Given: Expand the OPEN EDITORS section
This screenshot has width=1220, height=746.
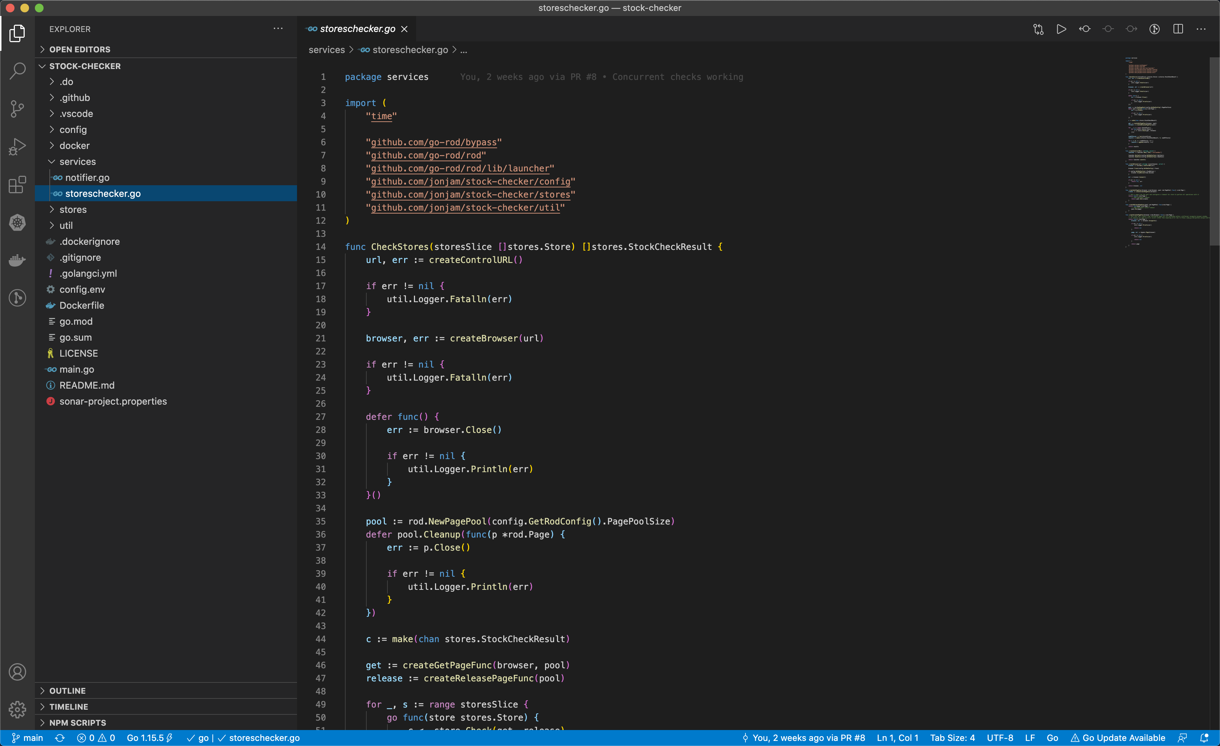Looking at the screenshot, I should [166, 49].
